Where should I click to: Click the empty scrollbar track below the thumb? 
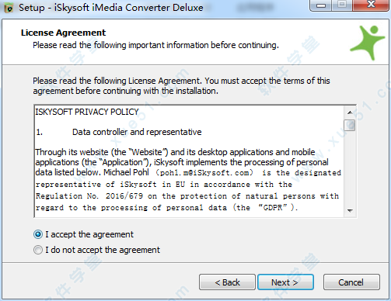coord(350,168)
